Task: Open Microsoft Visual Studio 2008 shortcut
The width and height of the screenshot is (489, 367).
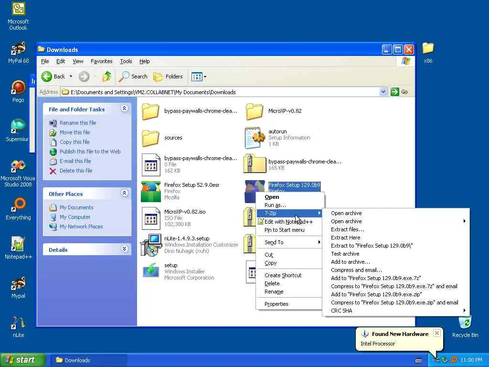Action: (18, 173)
